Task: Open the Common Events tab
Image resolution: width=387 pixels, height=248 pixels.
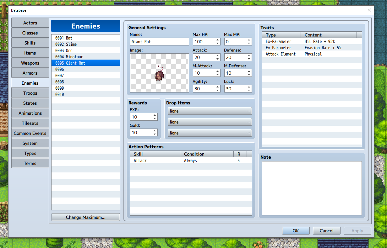Action: click(30, 133)
